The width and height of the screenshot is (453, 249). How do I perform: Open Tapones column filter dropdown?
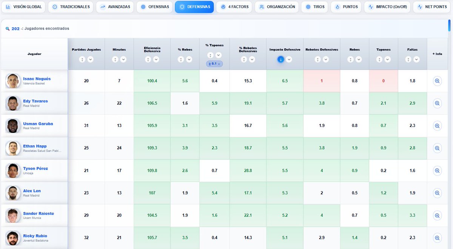pos(388,60)
